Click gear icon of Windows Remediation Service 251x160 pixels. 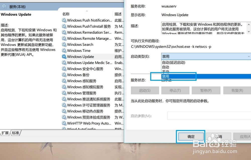[x=64, y=32]
